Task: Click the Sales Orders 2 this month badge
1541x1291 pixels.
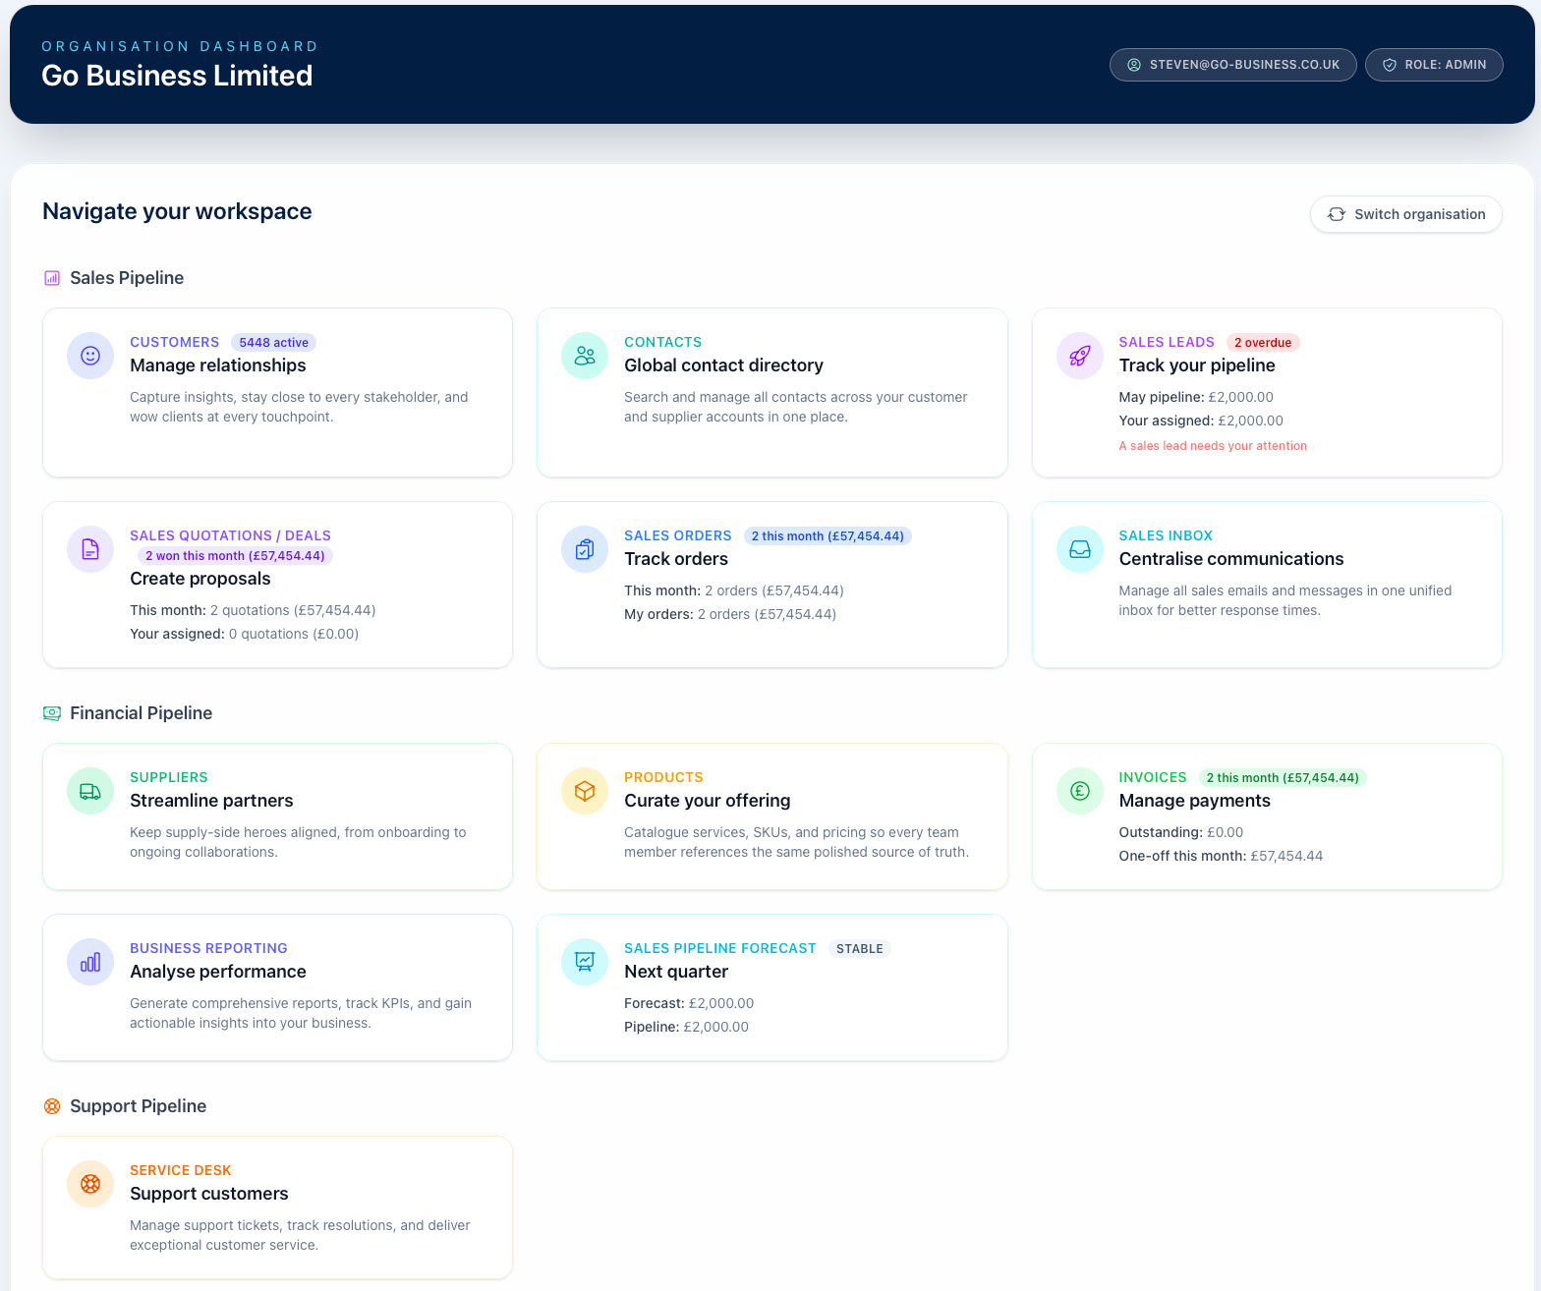Action: coord(828,536)
